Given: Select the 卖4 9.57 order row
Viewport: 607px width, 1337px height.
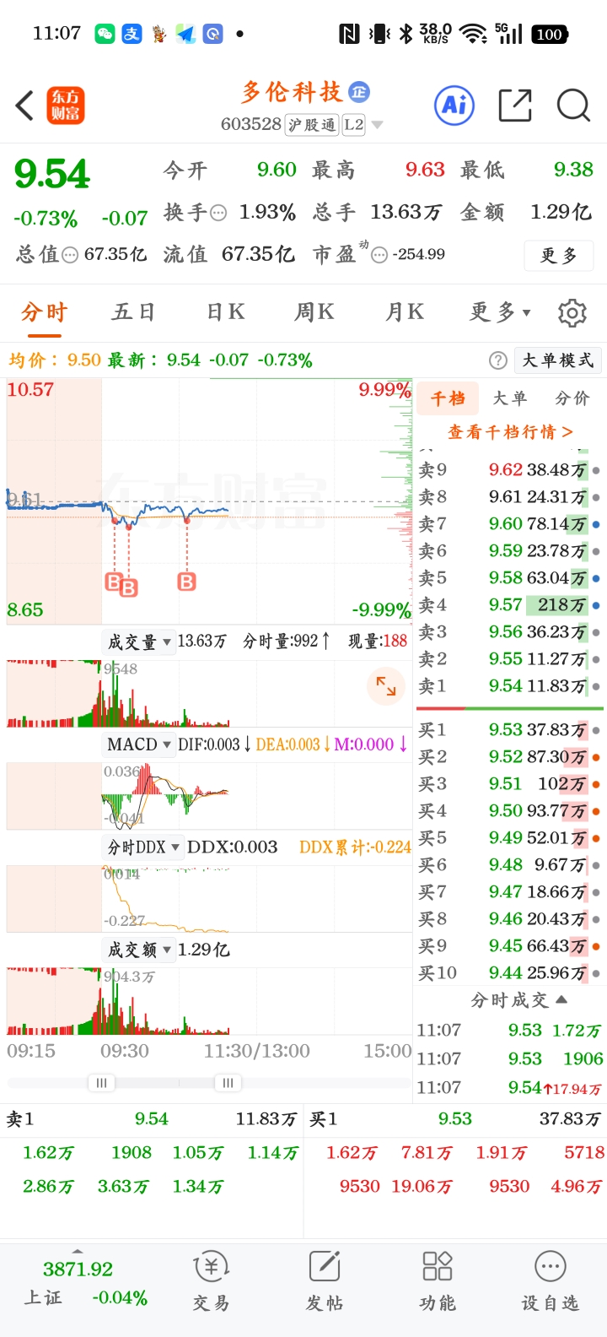Looking at the screenshot, I should [510, 605].
